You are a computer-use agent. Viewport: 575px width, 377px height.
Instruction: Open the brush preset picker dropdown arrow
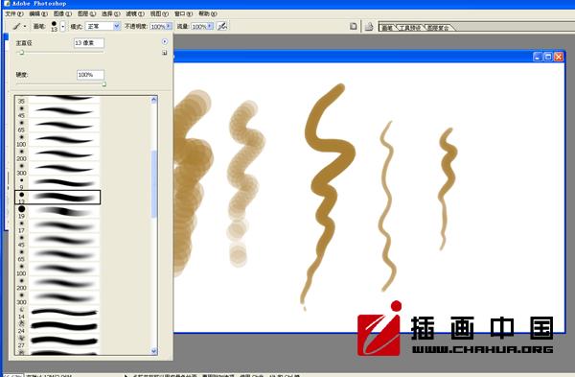pyautogui.click(x=62, y=27)
